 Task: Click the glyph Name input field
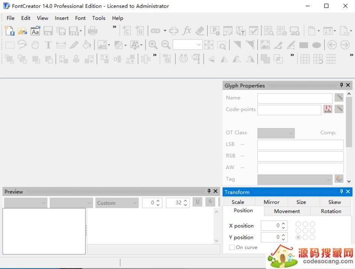pyautogui.click(x=295, y=98)
